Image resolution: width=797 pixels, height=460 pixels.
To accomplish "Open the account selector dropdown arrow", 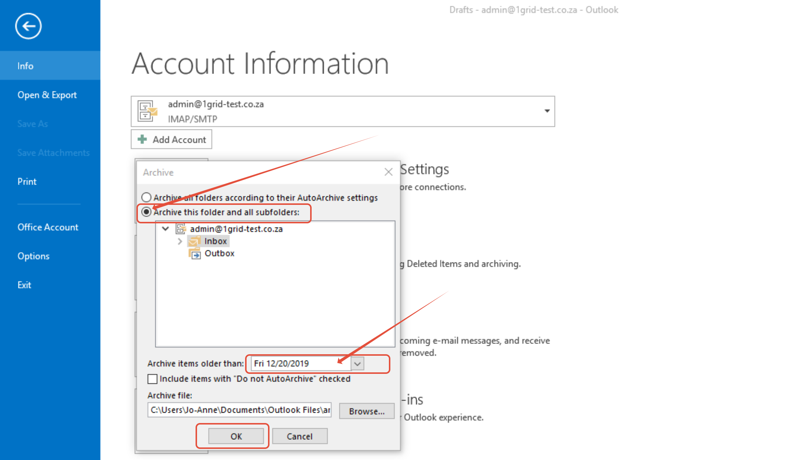I will (x=547, y=111).
